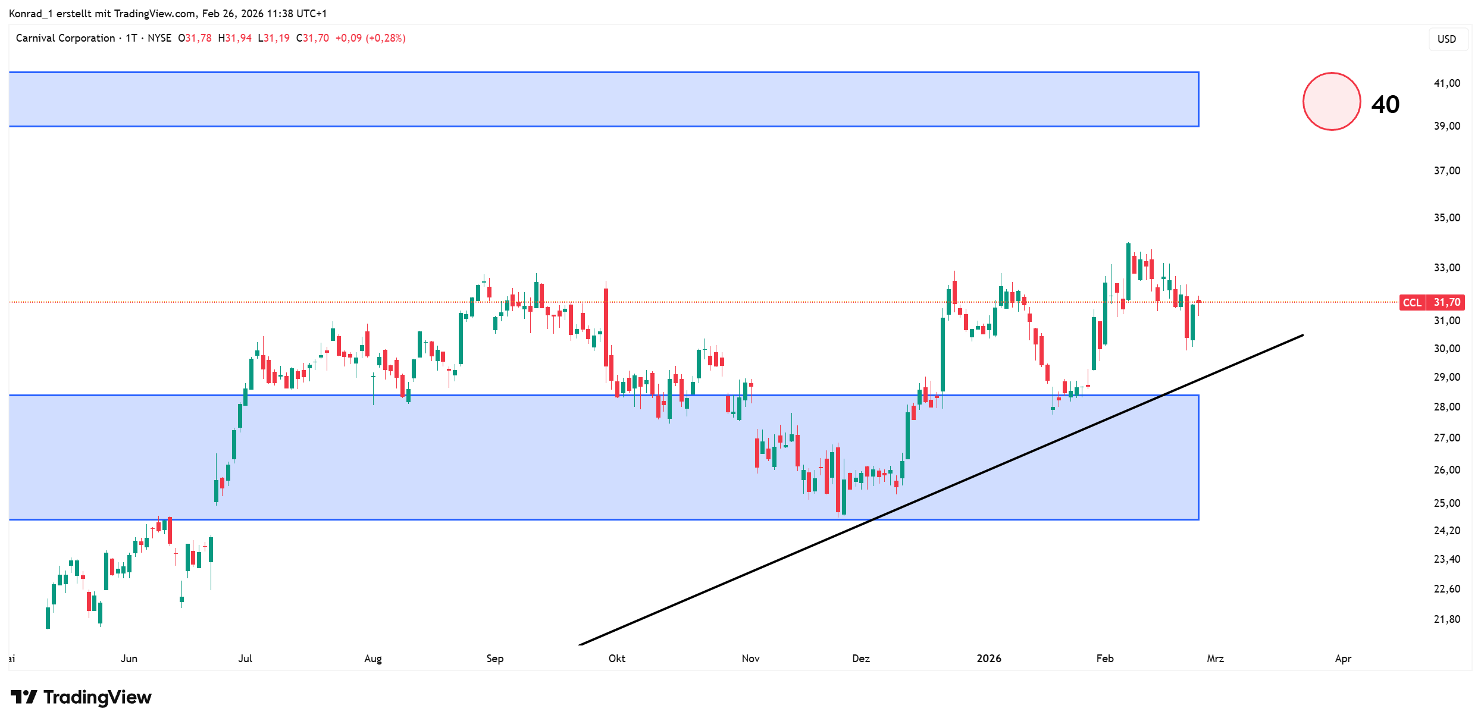Click the red circle marker near 40
The image size is (1481, 724).
(1331, 102)
